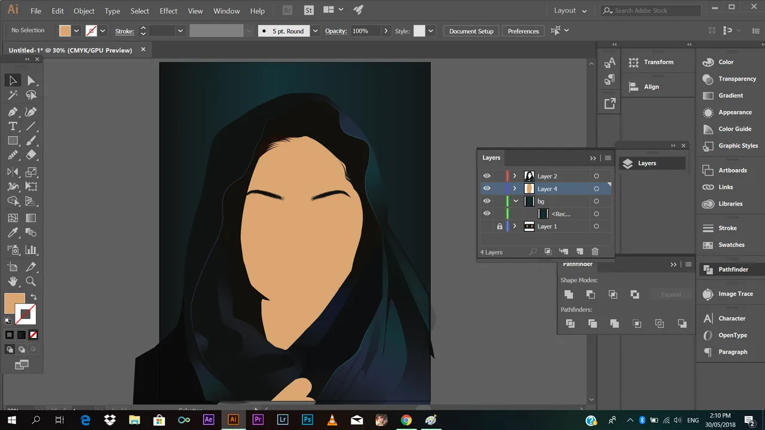Click the Opacity label link
Image resolution: width=765 pixels, height=430 pixels.
[337, 31]
